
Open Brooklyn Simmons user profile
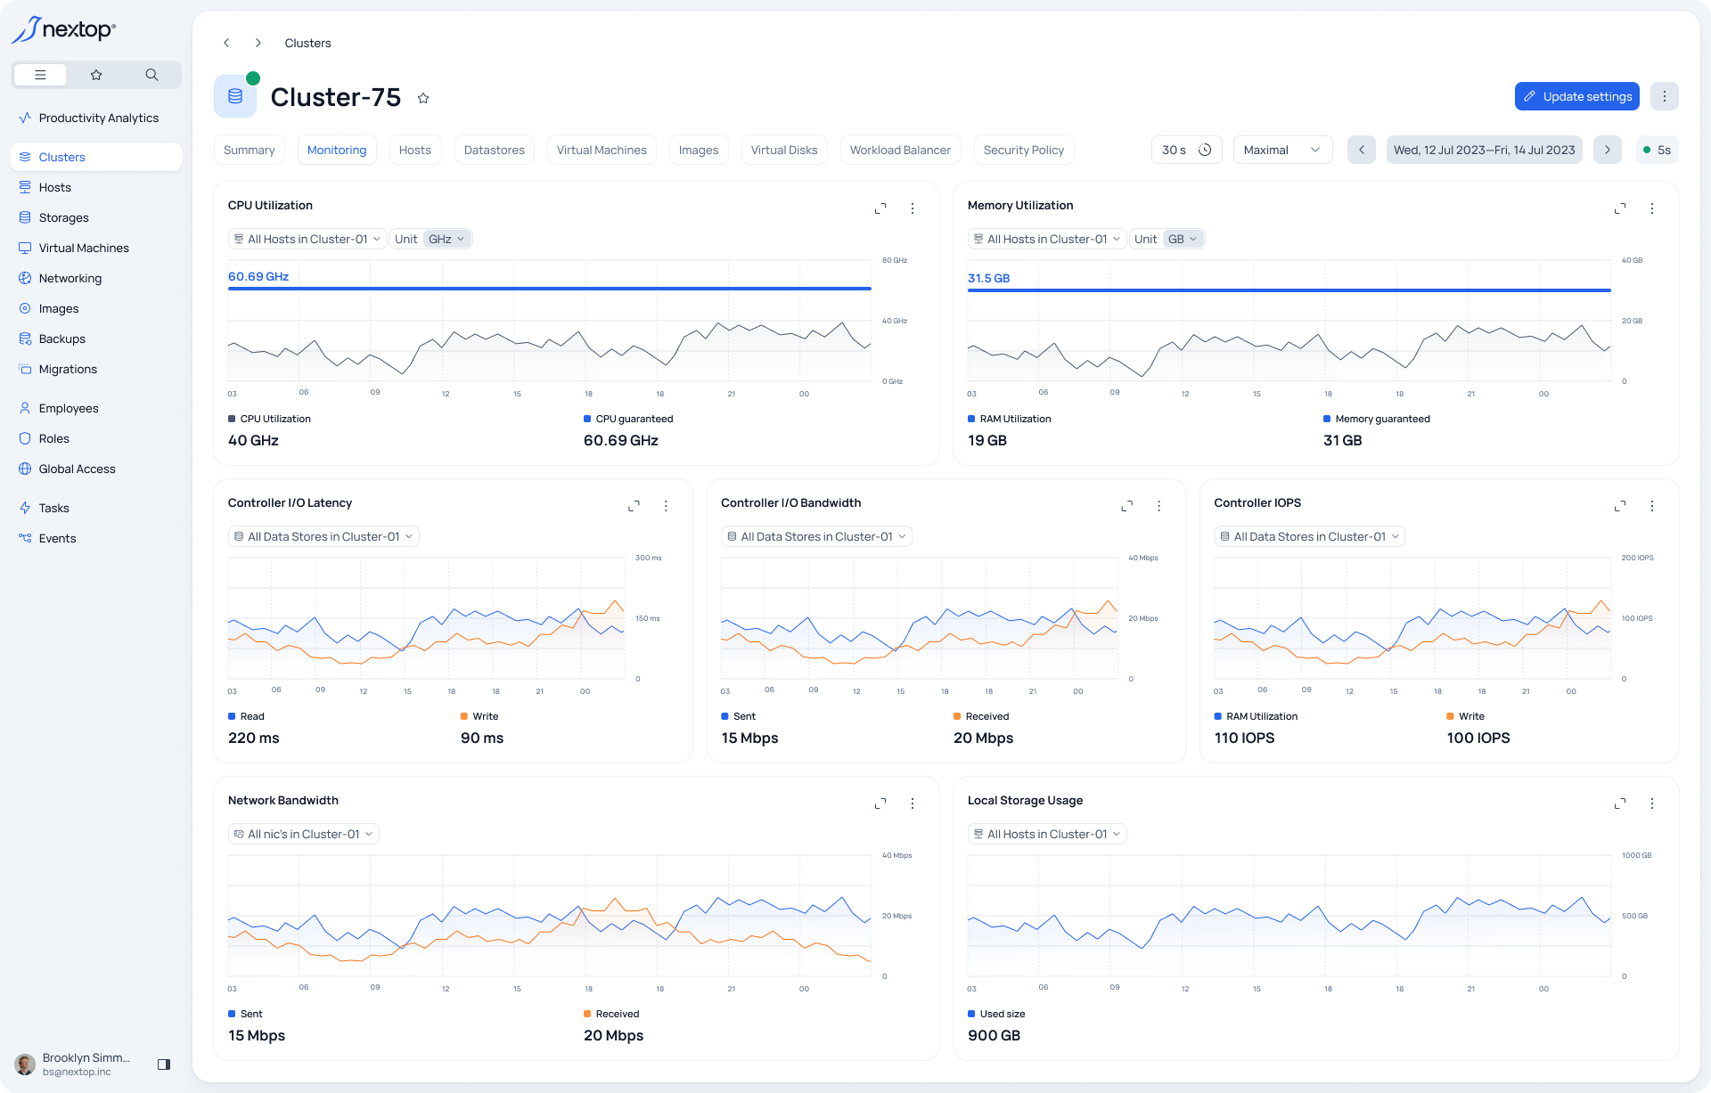coord(73,1064)
